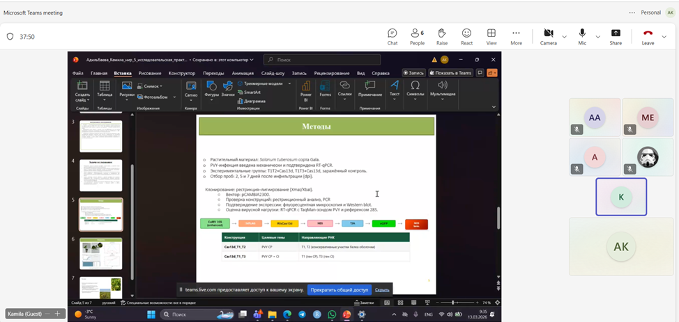Open the Windows Start menu
Image resolution: width=679 pixels, height=322 pixels.
[151, 314]
